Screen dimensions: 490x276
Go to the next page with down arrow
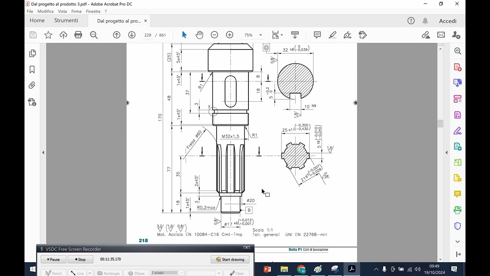coord(132,35)
